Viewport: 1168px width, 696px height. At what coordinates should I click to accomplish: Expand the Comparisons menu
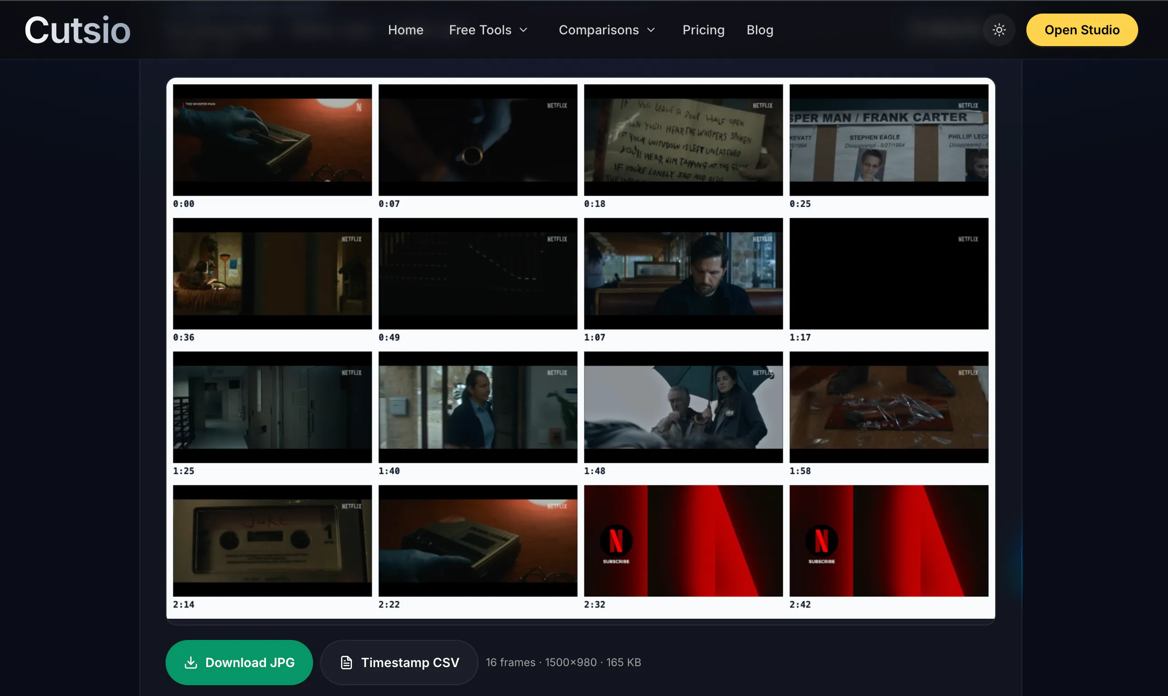[x=607, y=30]
